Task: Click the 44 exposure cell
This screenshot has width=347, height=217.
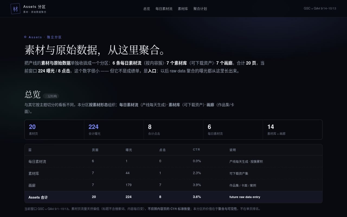Action: point(128,173)
